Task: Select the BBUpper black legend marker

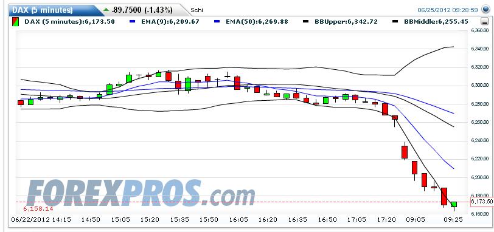Action: [305, 22]
